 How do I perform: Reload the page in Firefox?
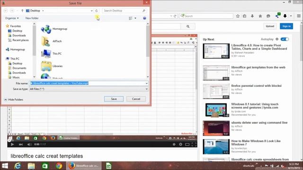175,16
